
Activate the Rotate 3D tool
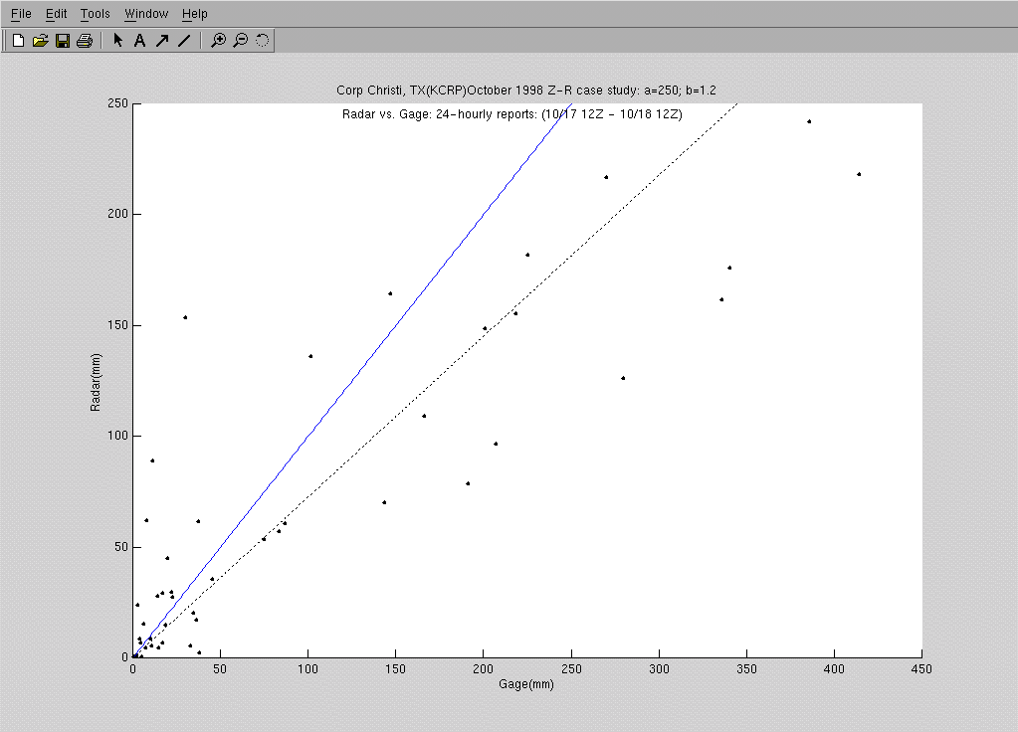262,40
